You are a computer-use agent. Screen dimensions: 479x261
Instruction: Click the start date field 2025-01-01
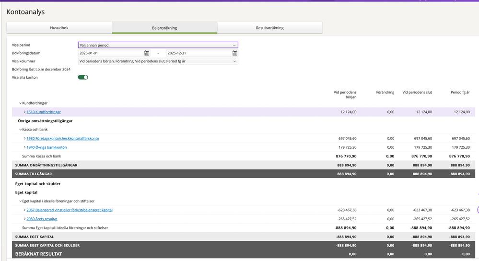[110, 53]
